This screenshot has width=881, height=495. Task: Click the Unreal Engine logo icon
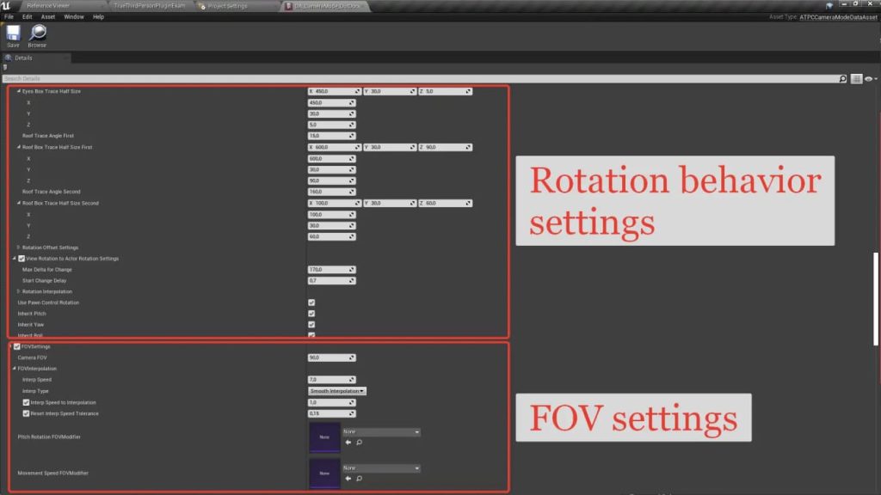coord(6,5)
